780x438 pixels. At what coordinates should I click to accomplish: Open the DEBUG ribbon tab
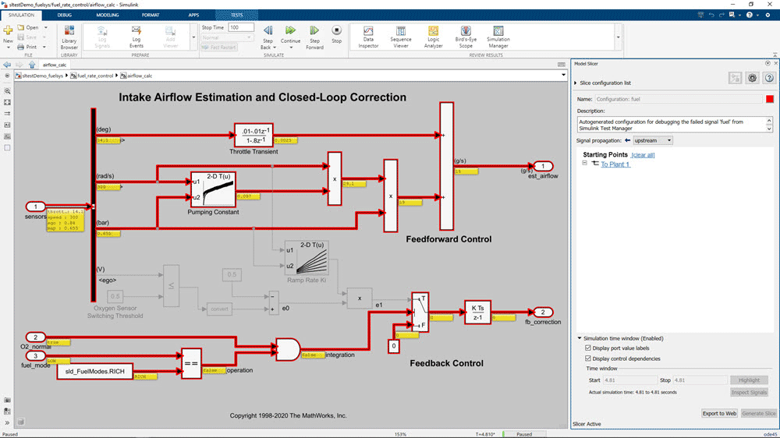(65, 15)
